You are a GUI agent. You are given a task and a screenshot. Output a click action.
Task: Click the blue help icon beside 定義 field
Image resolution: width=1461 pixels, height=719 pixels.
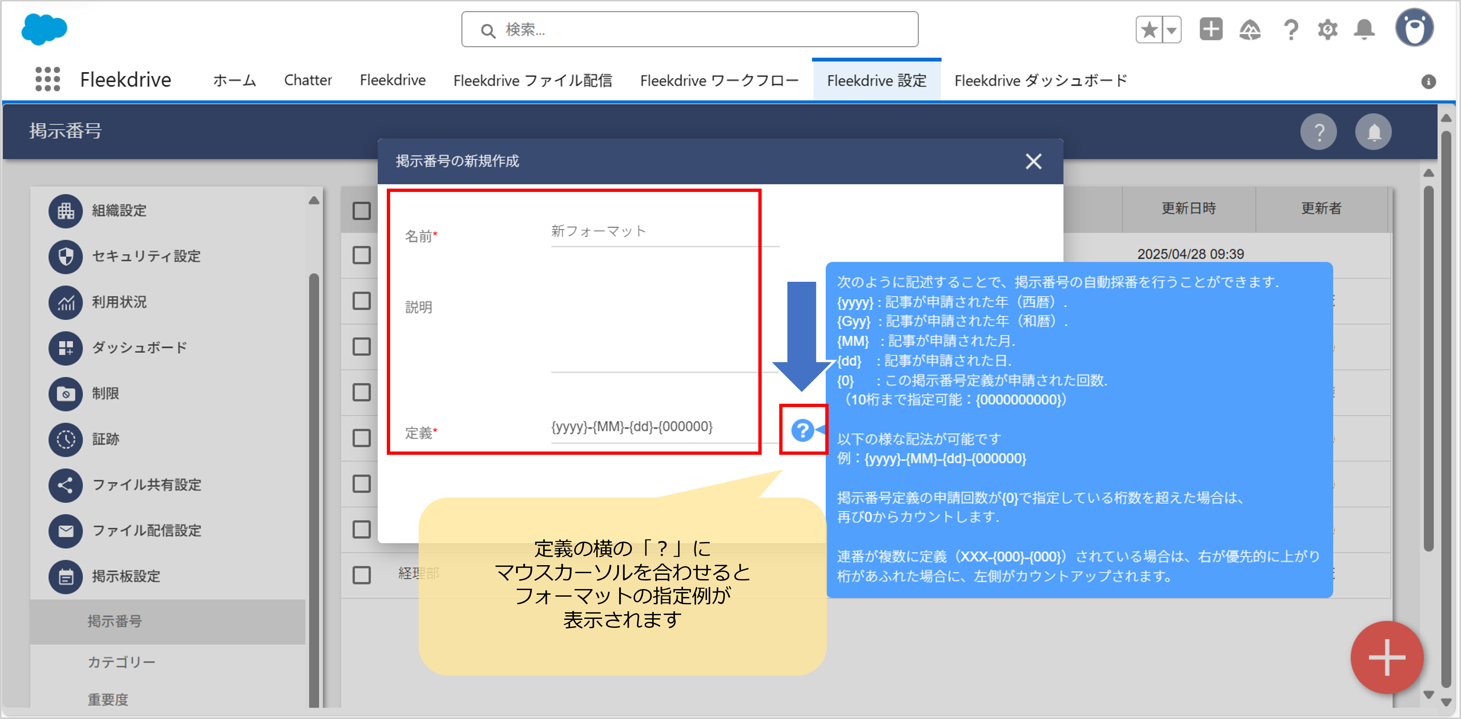click(x=802, y=430)
